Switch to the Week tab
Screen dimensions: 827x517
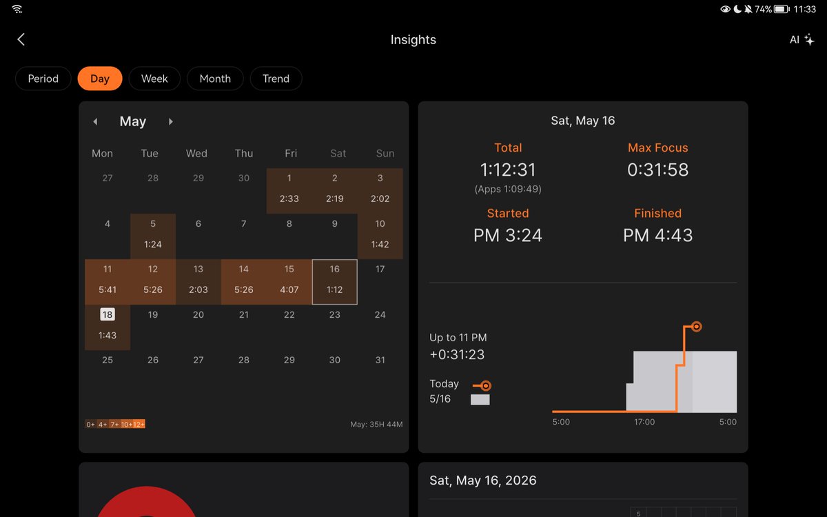click(x=154, y=79)
